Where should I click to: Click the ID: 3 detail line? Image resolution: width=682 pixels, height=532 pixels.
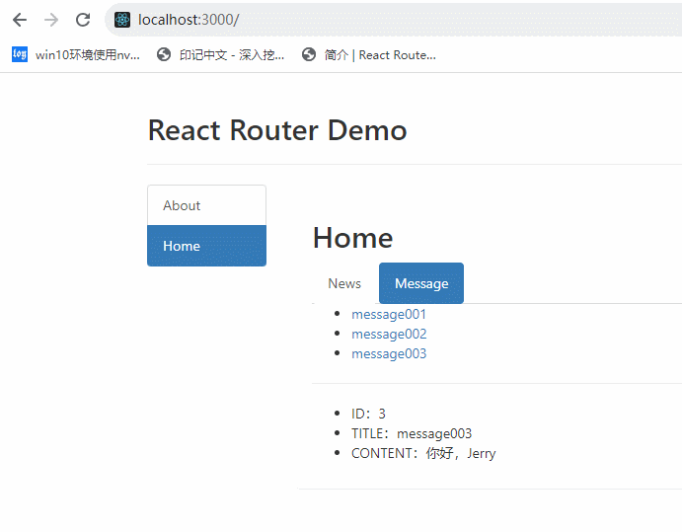click(368, 414)
